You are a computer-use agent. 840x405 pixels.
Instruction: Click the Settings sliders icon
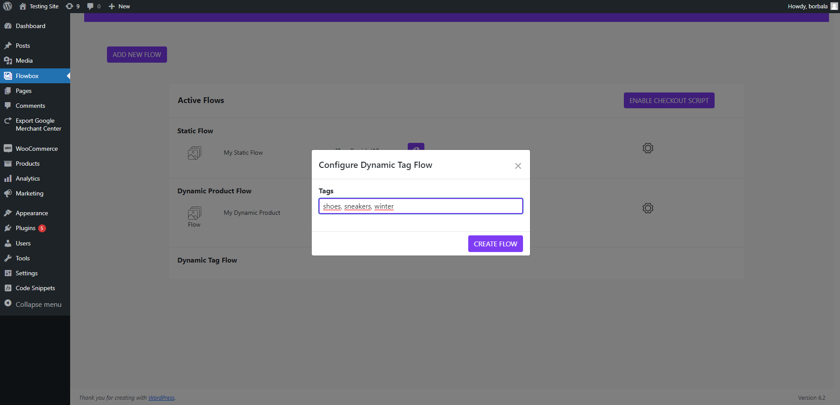point(8,273)
